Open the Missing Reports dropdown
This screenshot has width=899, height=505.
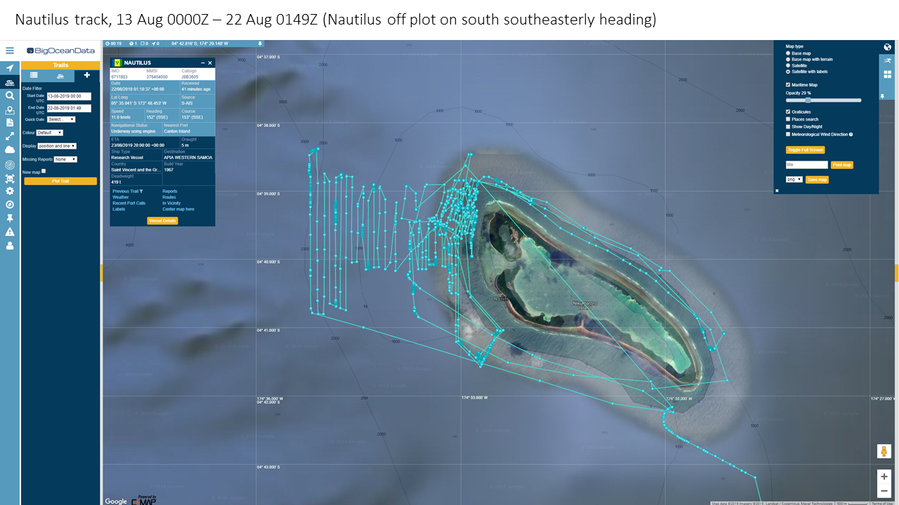pyautogui.click(x=65, y=159)
